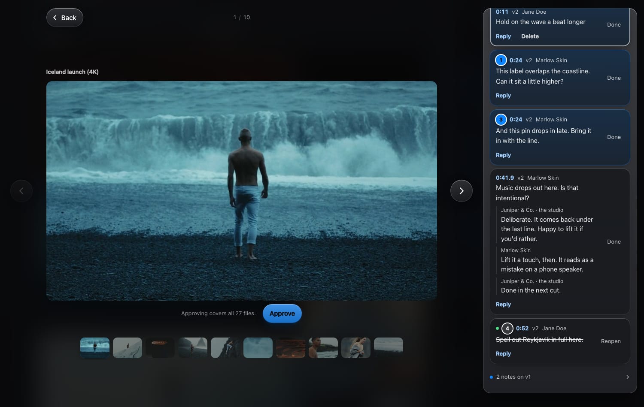This screenshot has width=644, height=407.
Task: Select the first thumbnail of the man facing the wave
Action: pos(95,348)
